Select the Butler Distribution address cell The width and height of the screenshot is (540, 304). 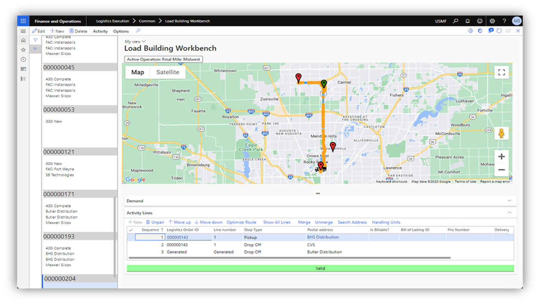pos(324,252)
